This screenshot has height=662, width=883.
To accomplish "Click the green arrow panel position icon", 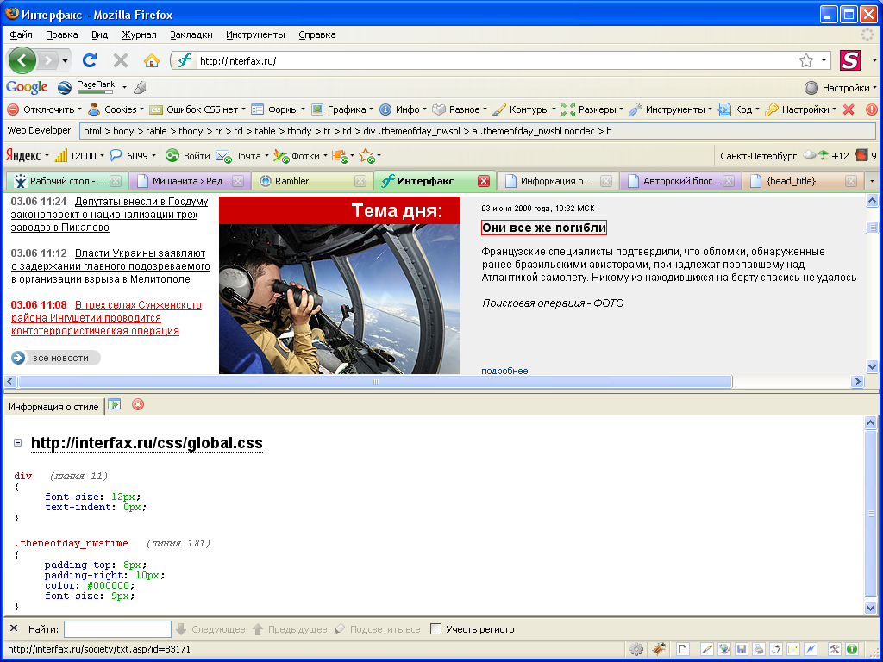I will click(x=115, y=404).
